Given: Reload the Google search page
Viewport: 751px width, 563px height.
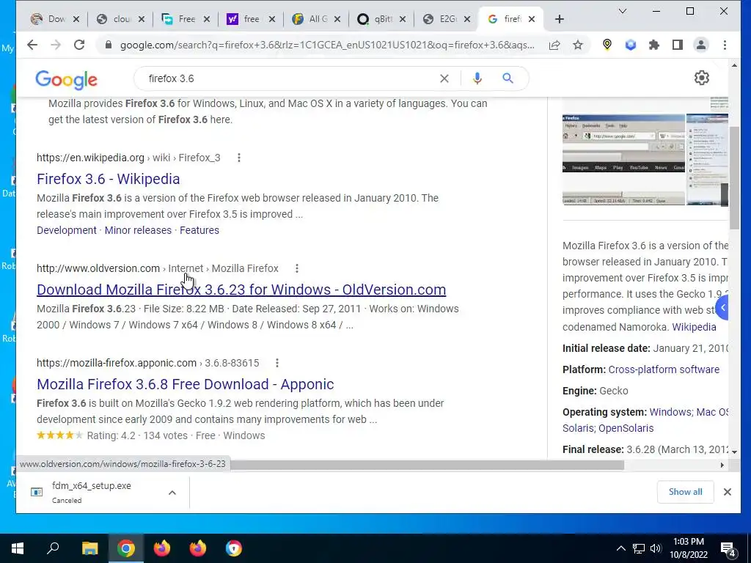Looking at the screenshot, I should coord(79,45).
